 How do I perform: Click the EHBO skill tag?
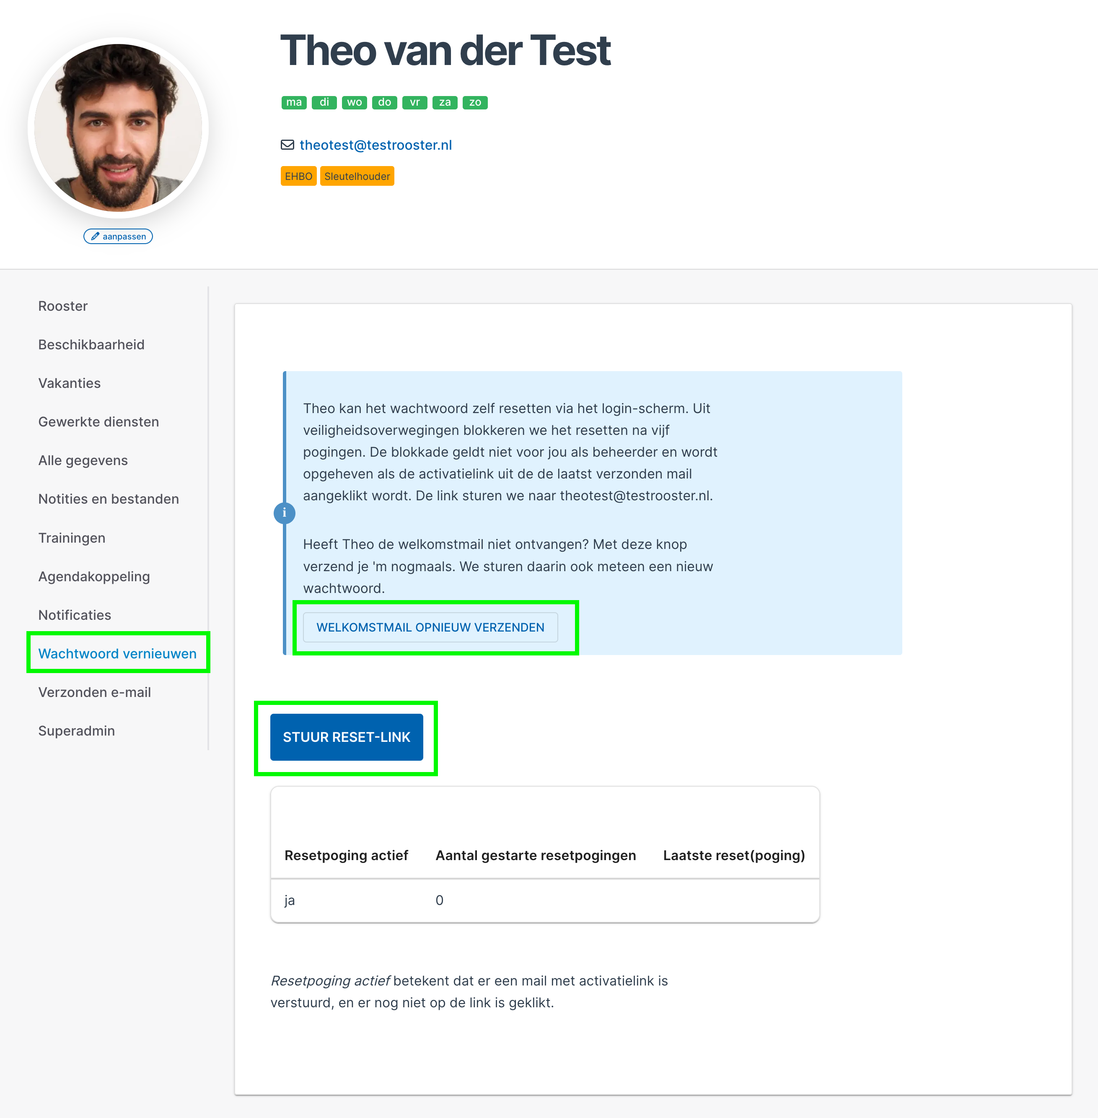tap(299, 176)
